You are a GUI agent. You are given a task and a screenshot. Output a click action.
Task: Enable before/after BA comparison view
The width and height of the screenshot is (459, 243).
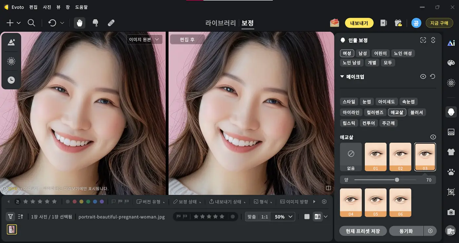[x=317, y=217]
